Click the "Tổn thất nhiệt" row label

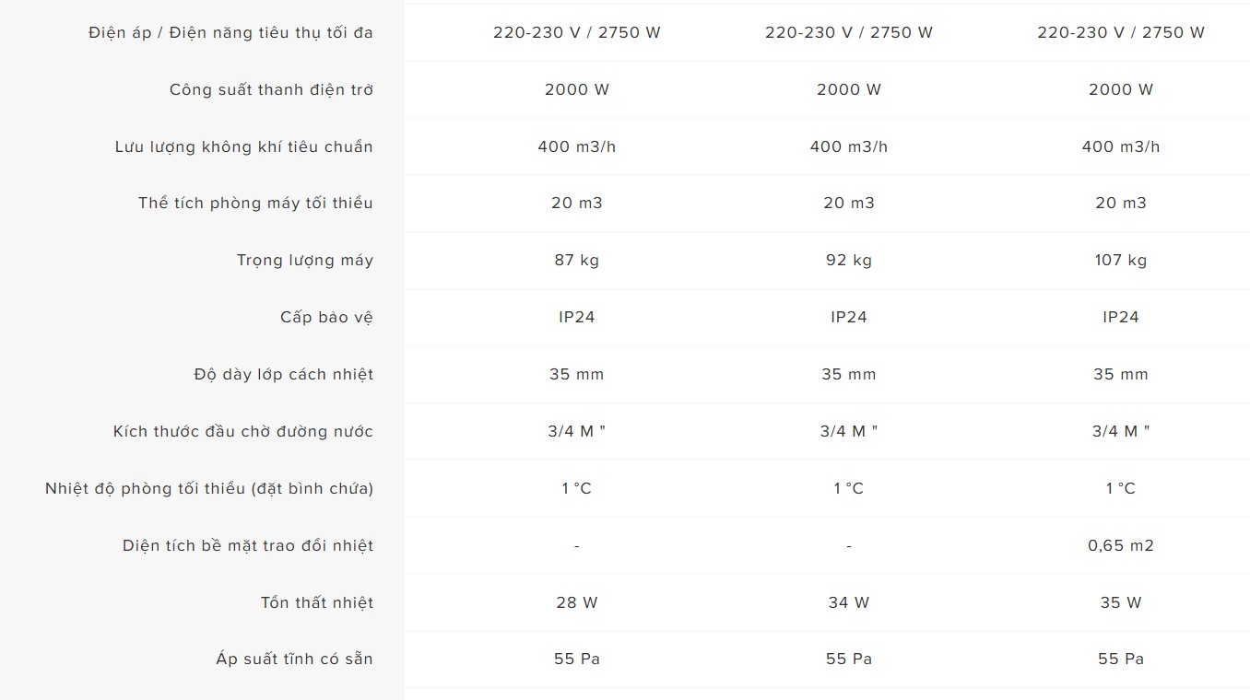pos(316,602)
